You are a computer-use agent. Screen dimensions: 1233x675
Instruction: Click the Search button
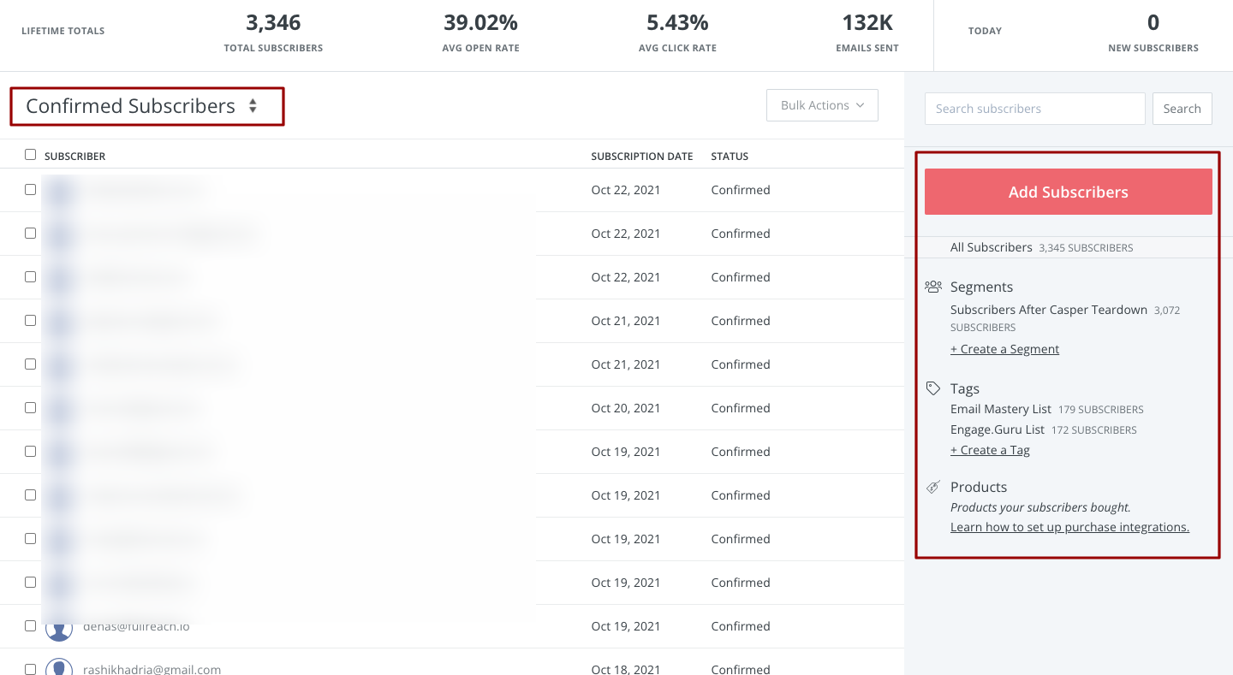point(1182,109)
